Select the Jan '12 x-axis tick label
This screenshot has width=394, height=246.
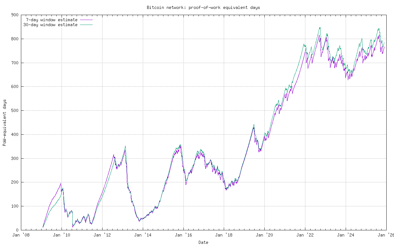click(102, 235)
